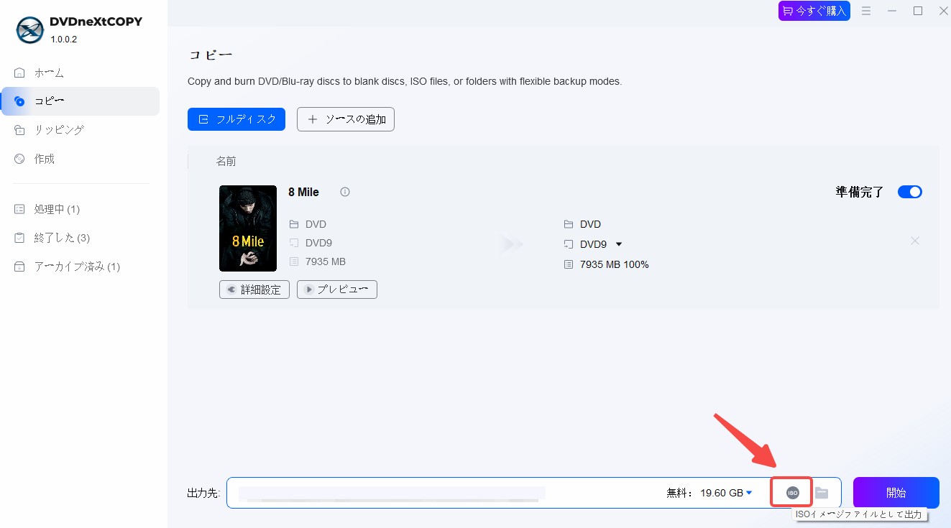Go to ホーム in the sidebar
Viewport: 951px width, 528px height.
coord(81,73)
